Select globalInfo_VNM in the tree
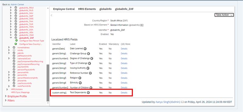This screenshot has height=112, width=243. [26, 35]
